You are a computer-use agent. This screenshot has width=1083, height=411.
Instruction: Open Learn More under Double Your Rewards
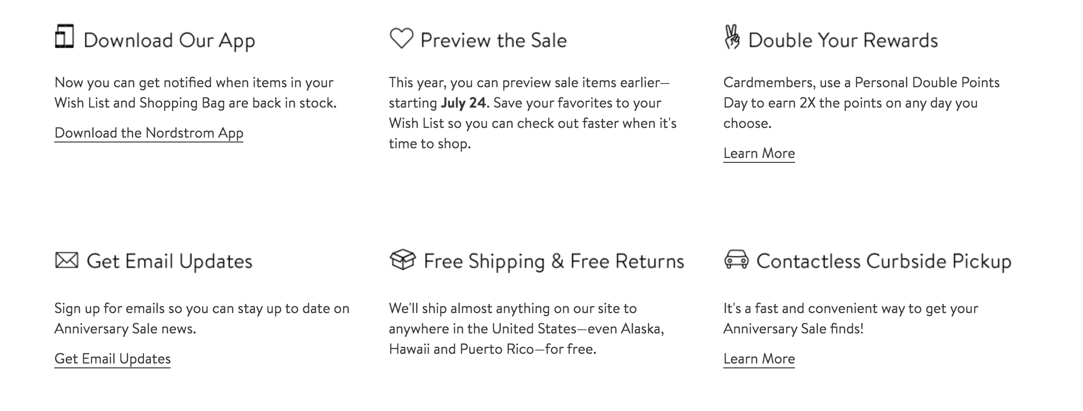[x=759, y=153]
